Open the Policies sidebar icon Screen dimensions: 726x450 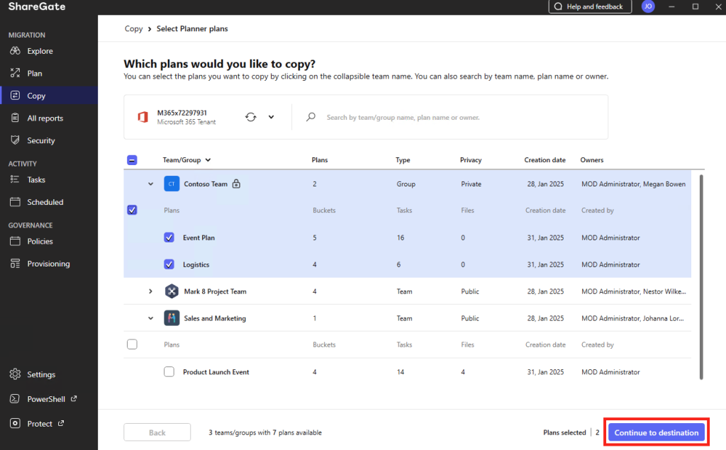point(15,241)
